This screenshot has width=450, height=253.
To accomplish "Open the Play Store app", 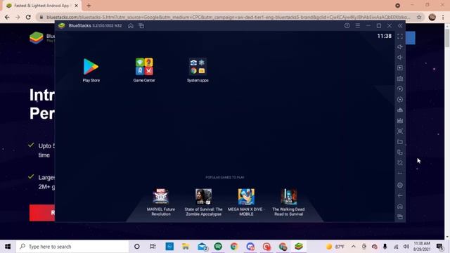I will (91, 70).
